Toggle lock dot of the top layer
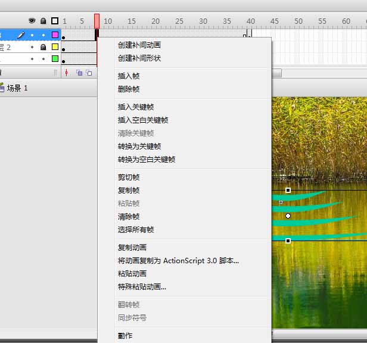This screenshot has width=367, height=343. tap(43, 35)
